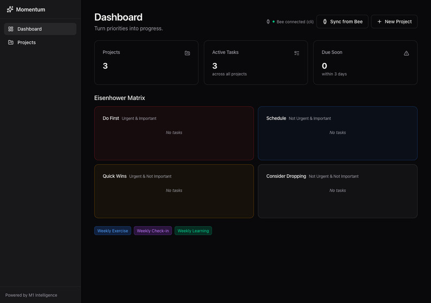This screenshot has width=431, height=303.
Task: Click the warning triangle on Due Soon card
Action: tap(406, 53)
